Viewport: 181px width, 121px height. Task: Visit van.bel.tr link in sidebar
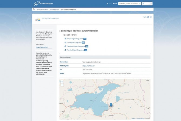coord(42,47)
